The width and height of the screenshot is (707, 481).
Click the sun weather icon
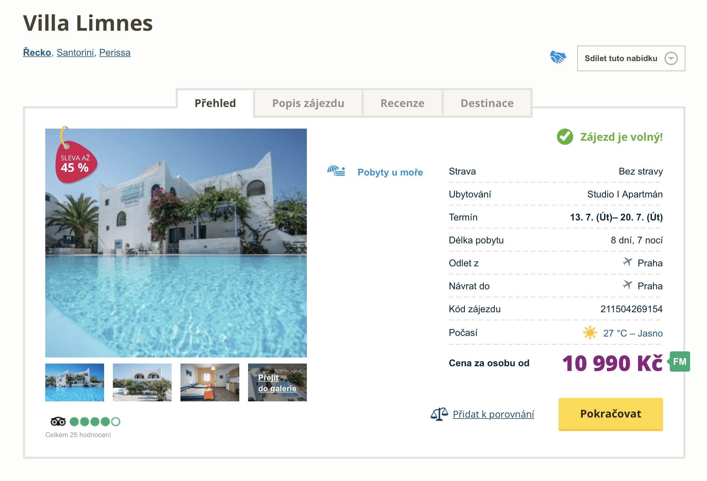click(590, 332)
